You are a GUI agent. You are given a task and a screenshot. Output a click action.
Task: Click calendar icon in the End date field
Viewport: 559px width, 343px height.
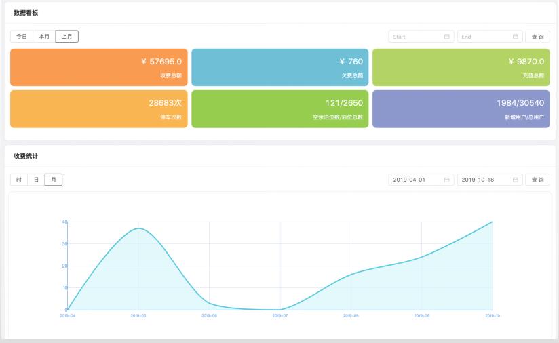point(516,37)
